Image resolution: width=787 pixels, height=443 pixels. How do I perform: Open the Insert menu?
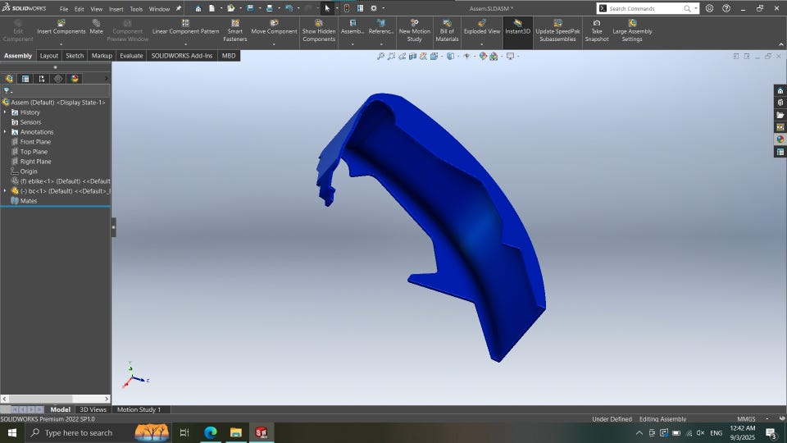click(116, 9)
